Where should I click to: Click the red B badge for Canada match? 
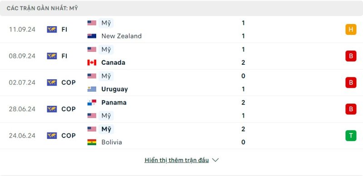[x=351, y=56]
